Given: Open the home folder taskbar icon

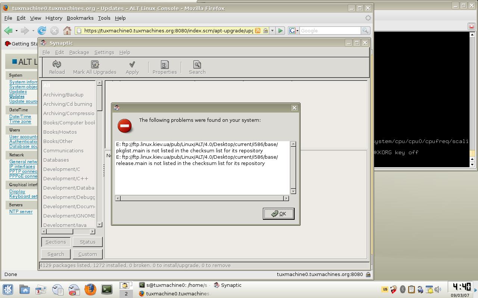Looking at the screenshot, I should coord(25,289).
